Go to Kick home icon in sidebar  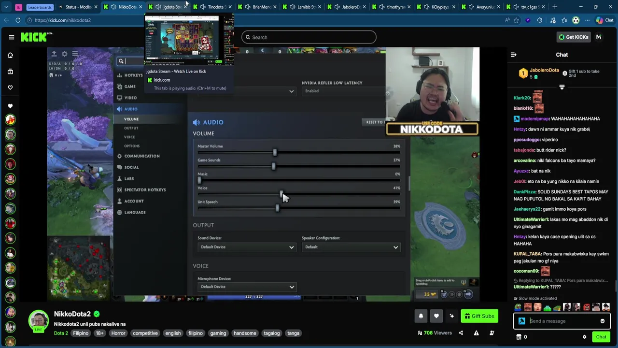[x=10, y=55]
